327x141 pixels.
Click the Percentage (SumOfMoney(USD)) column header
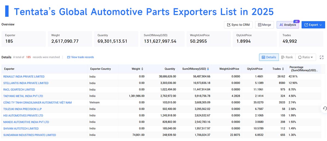[x=304, y=69]
